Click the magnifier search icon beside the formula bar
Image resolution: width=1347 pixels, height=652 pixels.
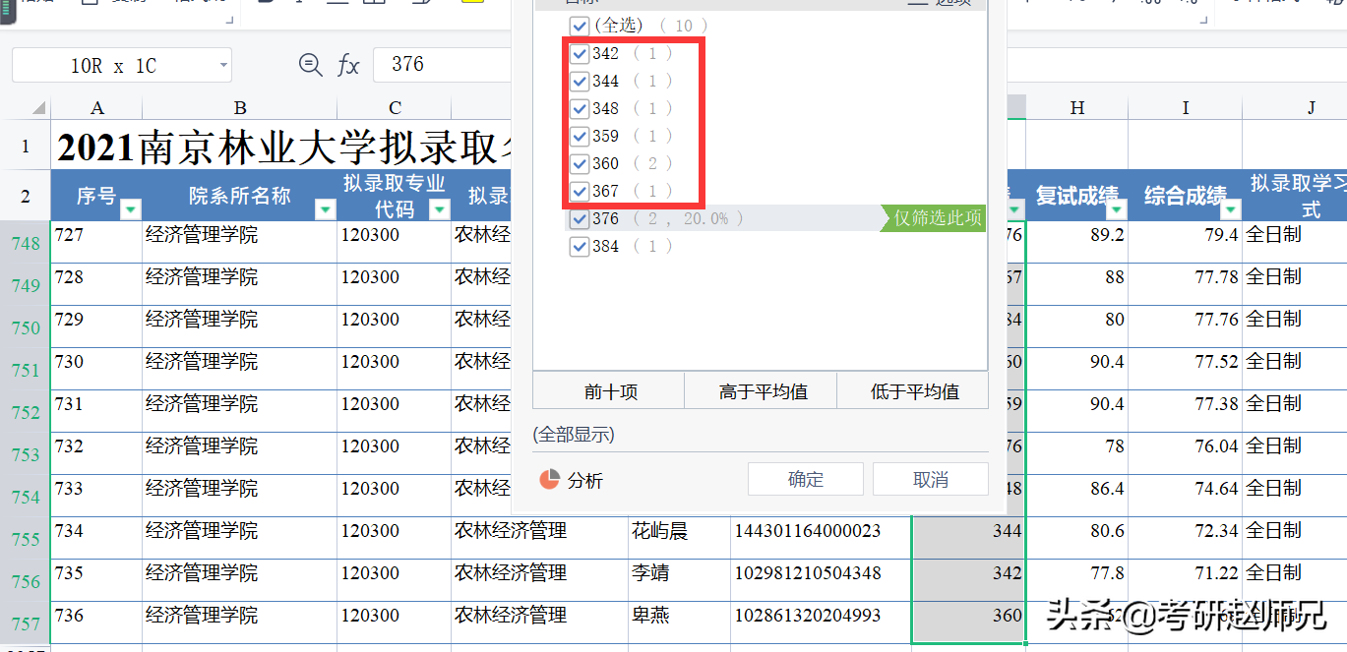click(x=310, y=65)
